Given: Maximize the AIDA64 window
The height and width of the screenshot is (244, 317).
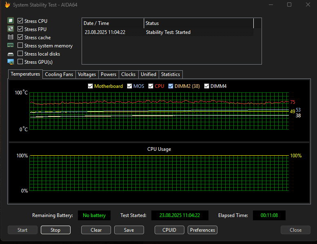Looking at the screenshot, I should coord(289,4).
